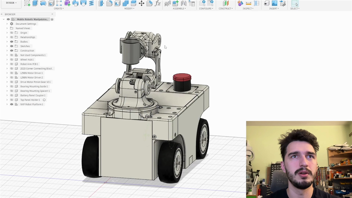
Task: Show the Robot Arm PCB:1 component
Action: [12, 64]
